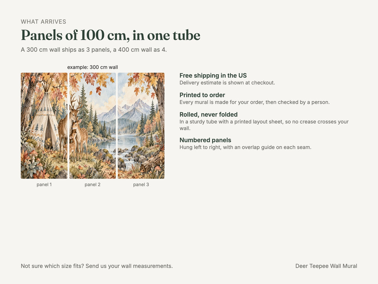Click the 'Free shipping in the US' heading

[x=213, y=75]
